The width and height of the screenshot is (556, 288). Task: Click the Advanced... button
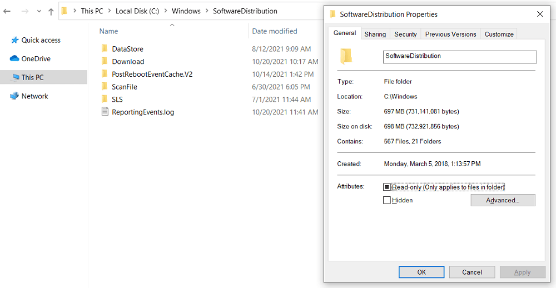click(x=503, y=200)
